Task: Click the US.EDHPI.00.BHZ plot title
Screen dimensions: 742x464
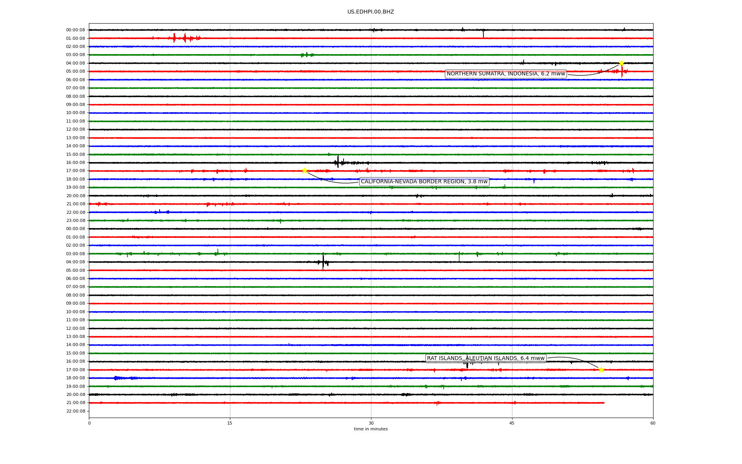Action: (370, 12)
